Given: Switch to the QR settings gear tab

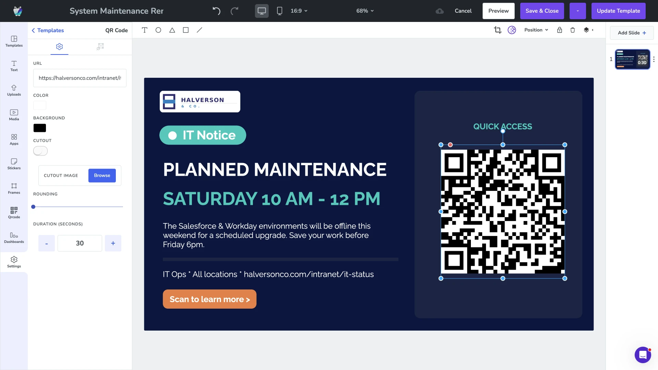Looking at the screenshot, I should click(x=59, y=47).
